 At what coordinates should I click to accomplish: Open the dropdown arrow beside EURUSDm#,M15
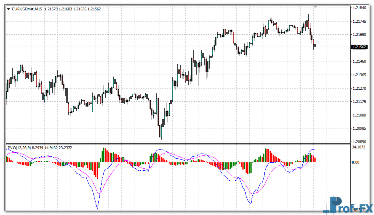coord(9,9)
